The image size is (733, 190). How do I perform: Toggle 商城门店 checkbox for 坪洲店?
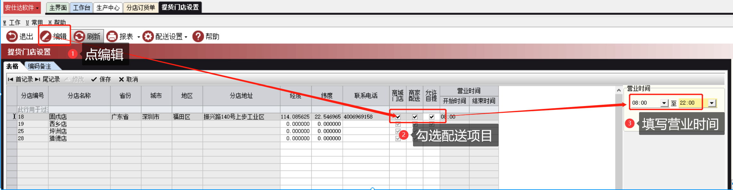[398, 131]
